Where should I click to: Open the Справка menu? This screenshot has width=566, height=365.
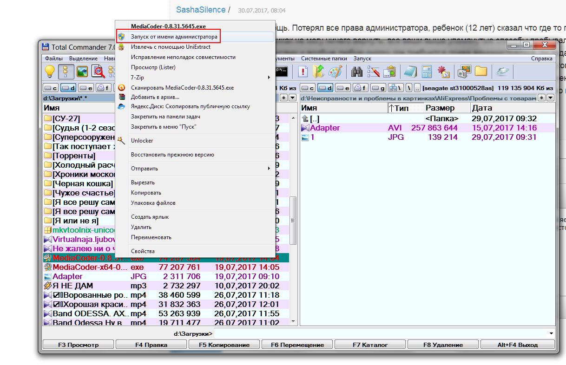542,59
